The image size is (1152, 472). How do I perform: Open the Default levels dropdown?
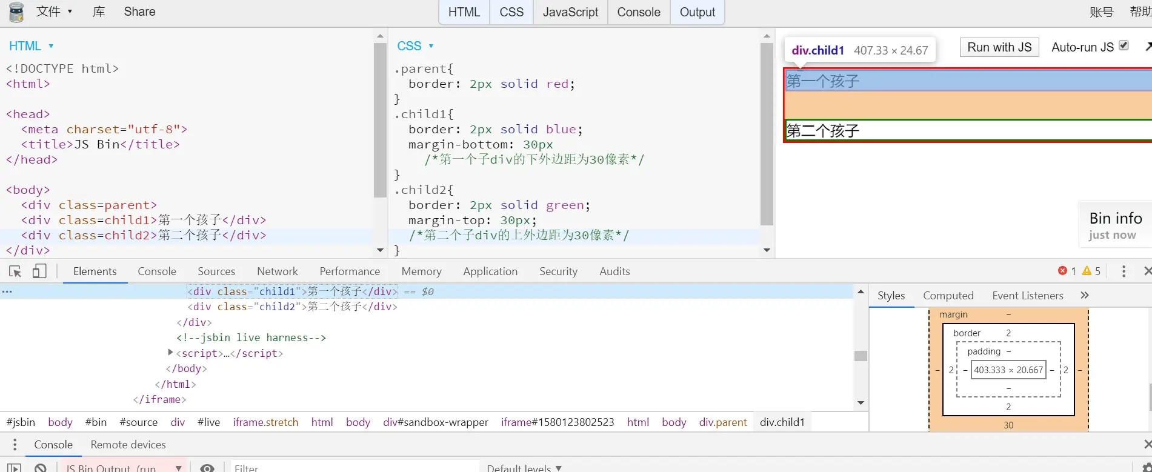[524, 468]
